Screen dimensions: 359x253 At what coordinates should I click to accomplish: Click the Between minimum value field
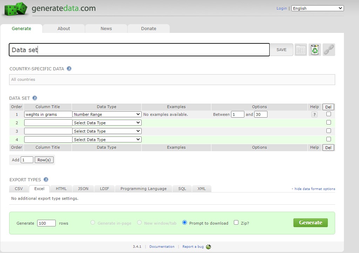click(x=238, y=114)
